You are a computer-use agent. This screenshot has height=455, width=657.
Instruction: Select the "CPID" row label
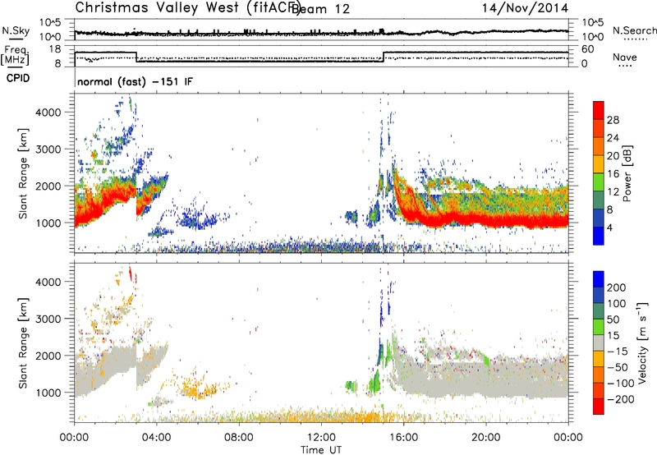click(18, 78)
